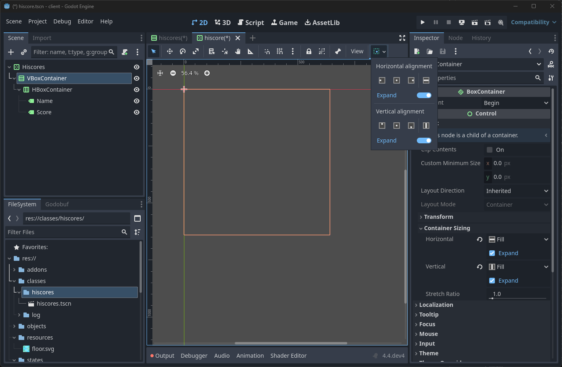The height and width of the screenshot is (367, 562).
Task: Toggle the vertical alignment Expand switch
Action: point(424,141)
